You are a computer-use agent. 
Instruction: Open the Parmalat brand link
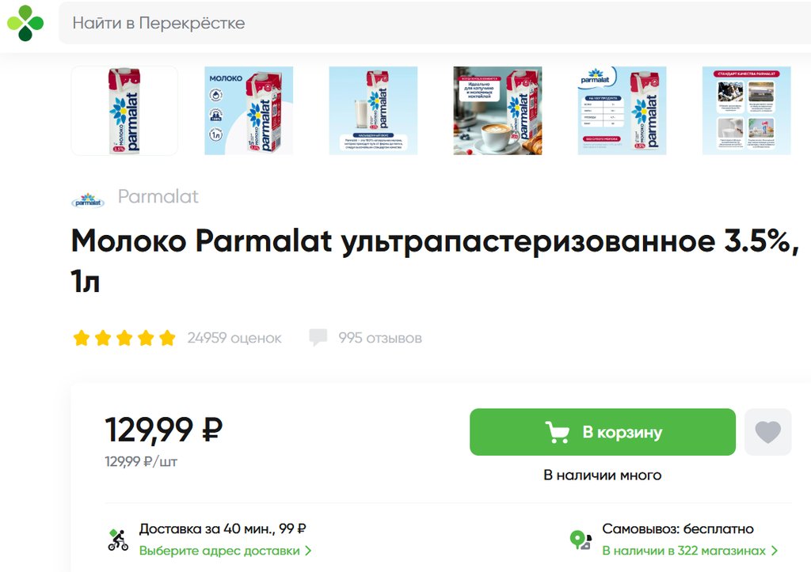[x=158, y=196]
